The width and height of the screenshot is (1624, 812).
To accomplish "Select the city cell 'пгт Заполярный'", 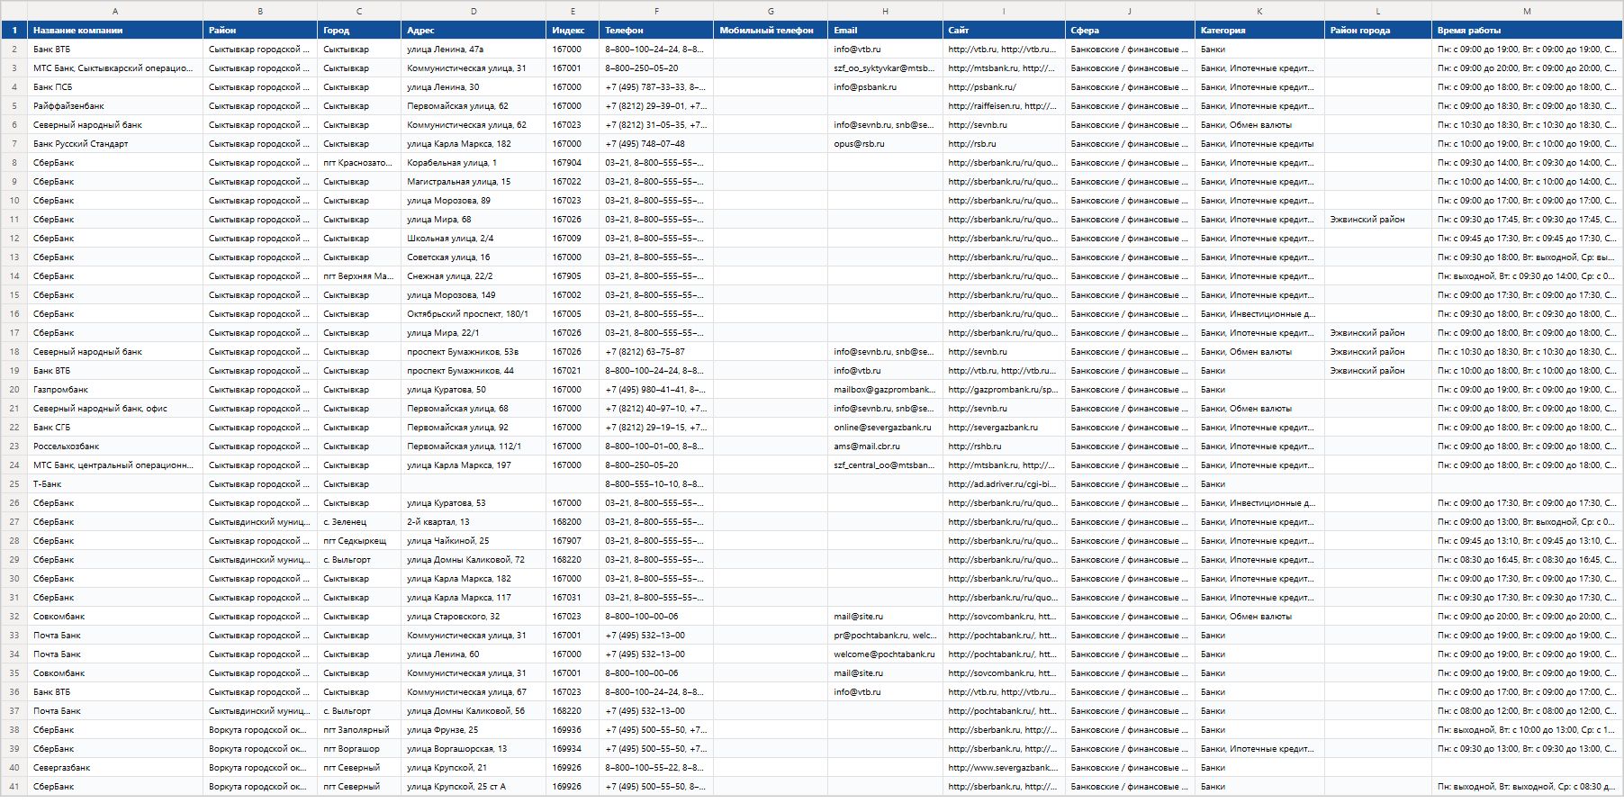I will (x=359, y=730).
